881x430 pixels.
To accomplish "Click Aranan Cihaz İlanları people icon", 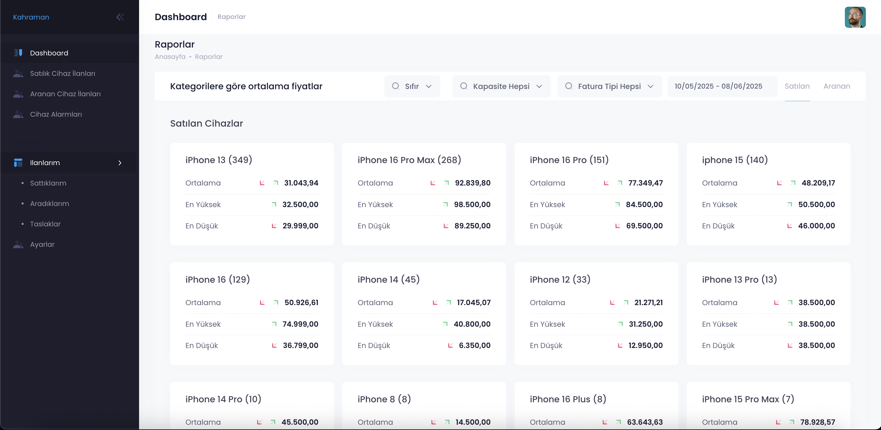I will [x=18, y=94].
